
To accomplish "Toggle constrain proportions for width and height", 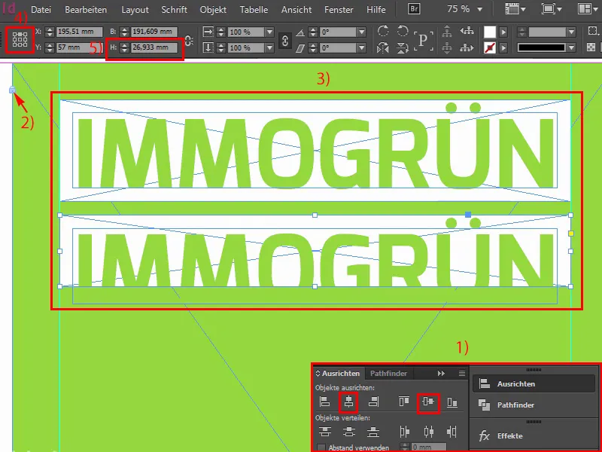I will pos(189,41).
